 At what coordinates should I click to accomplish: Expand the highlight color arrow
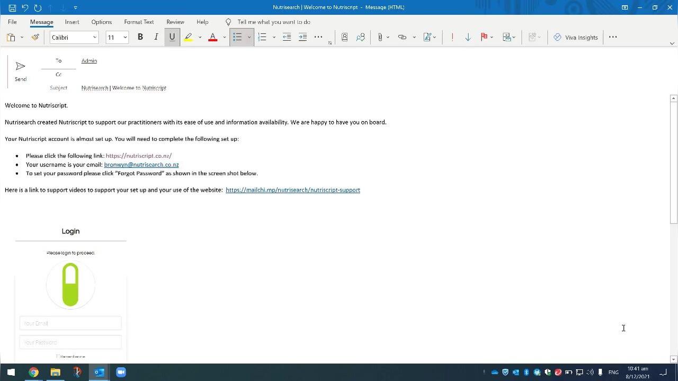point(200,37)
